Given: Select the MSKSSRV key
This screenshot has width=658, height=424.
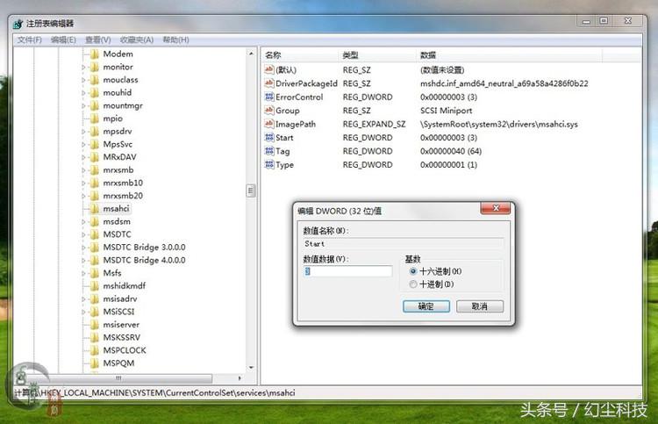Looking at the screenshot, I should (122, 337).
